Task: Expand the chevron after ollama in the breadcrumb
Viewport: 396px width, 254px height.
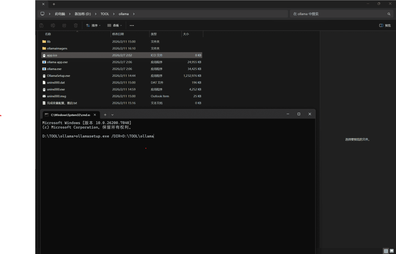Action: pos(134,14)
